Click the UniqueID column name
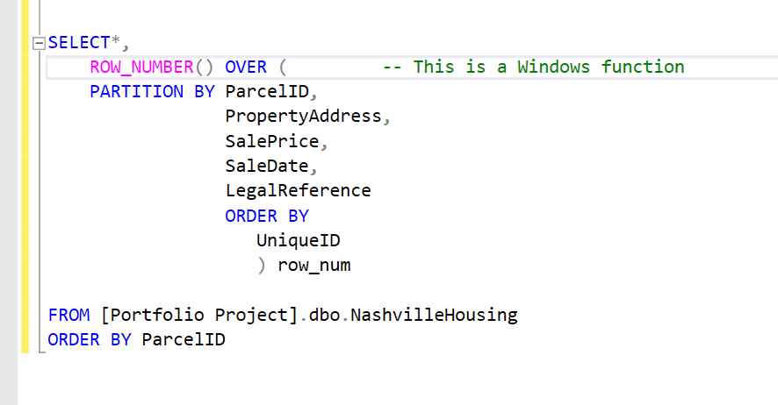Screen dimensions: 778x405 click(299, 240)
